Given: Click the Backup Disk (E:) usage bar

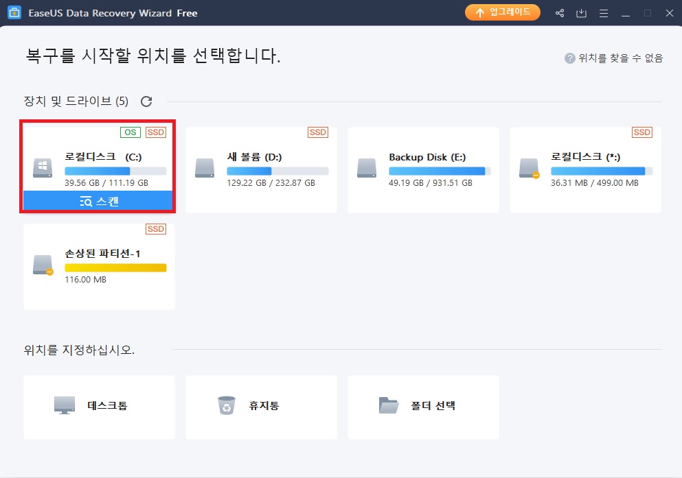Looking at the screenshot, I should click(440, 171).
